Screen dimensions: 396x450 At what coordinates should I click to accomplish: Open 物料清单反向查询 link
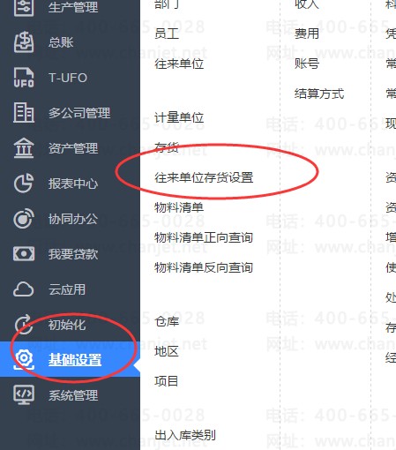point(204,267)
